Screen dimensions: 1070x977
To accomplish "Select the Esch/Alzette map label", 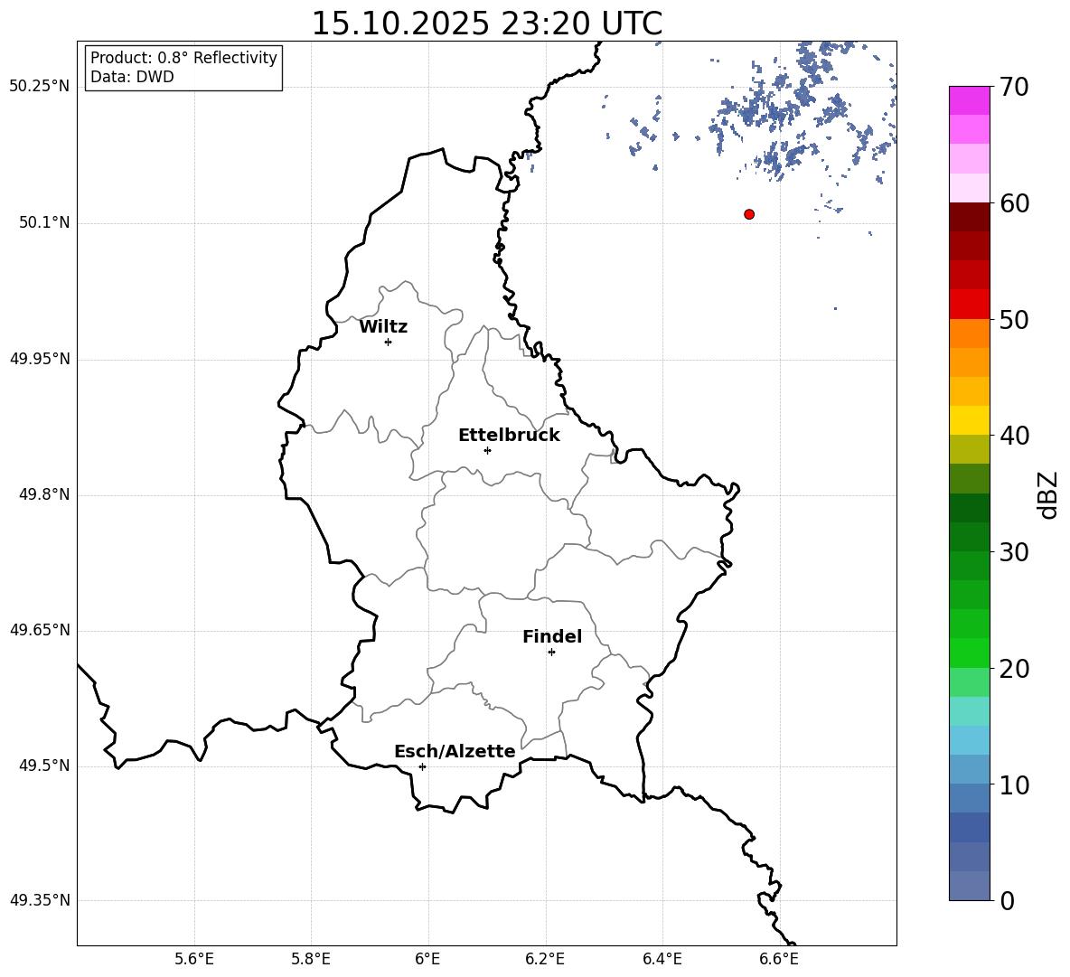I will click(x=455, y=751).
